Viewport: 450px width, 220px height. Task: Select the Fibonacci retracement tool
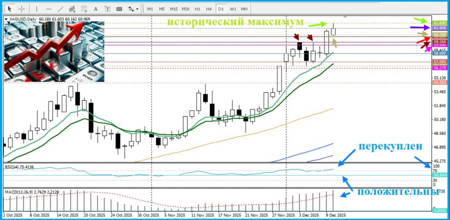[x=84, y=9]
